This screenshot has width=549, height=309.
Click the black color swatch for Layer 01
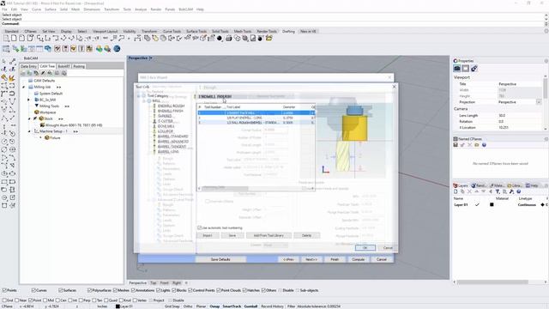492,204
